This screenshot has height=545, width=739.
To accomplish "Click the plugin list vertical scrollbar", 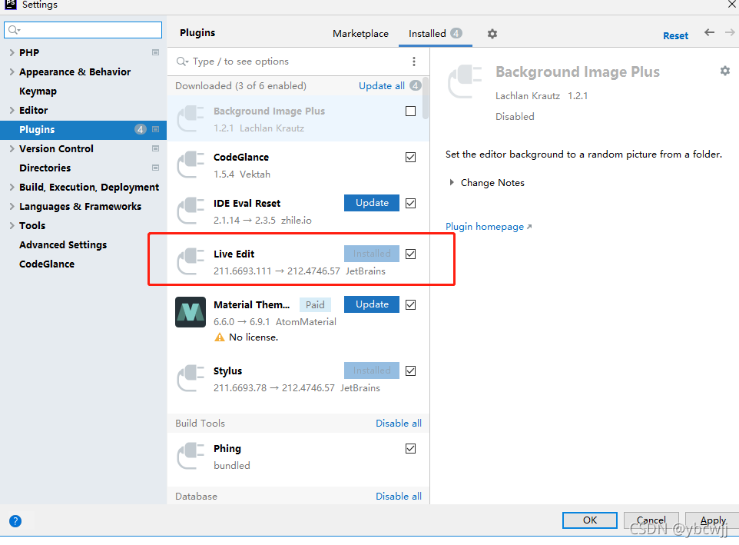I will pos(426,98).
